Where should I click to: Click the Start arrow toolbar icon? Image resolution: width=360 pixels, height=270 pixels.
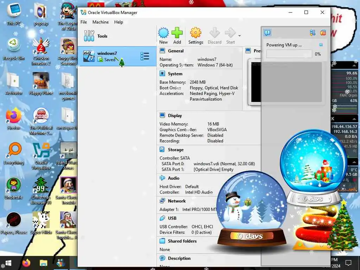point(230,36)
